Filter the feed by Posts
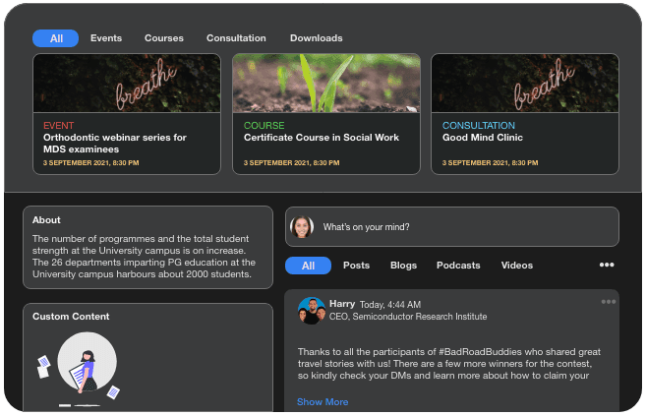 tap(356, 266)
